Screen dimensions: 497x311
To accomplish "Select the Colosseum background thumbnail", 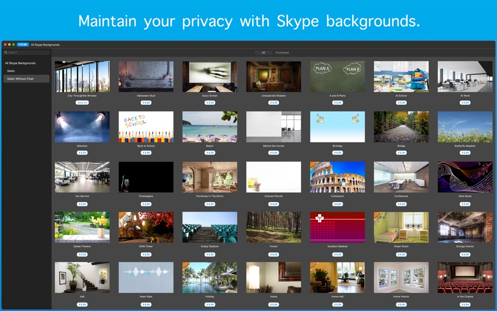I will pyautogui.click(x=337, y=177).
